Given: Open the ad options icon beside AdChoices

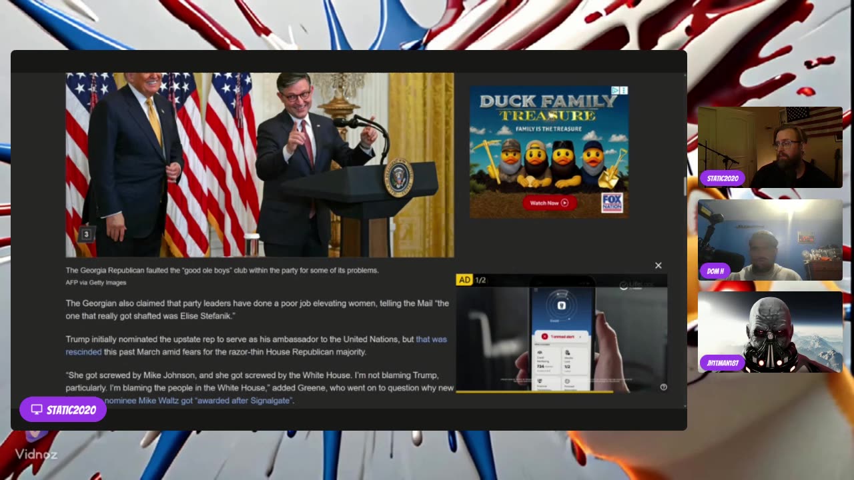Looking at the screenshot, I should pyautogui.click(x=624, y=90).
